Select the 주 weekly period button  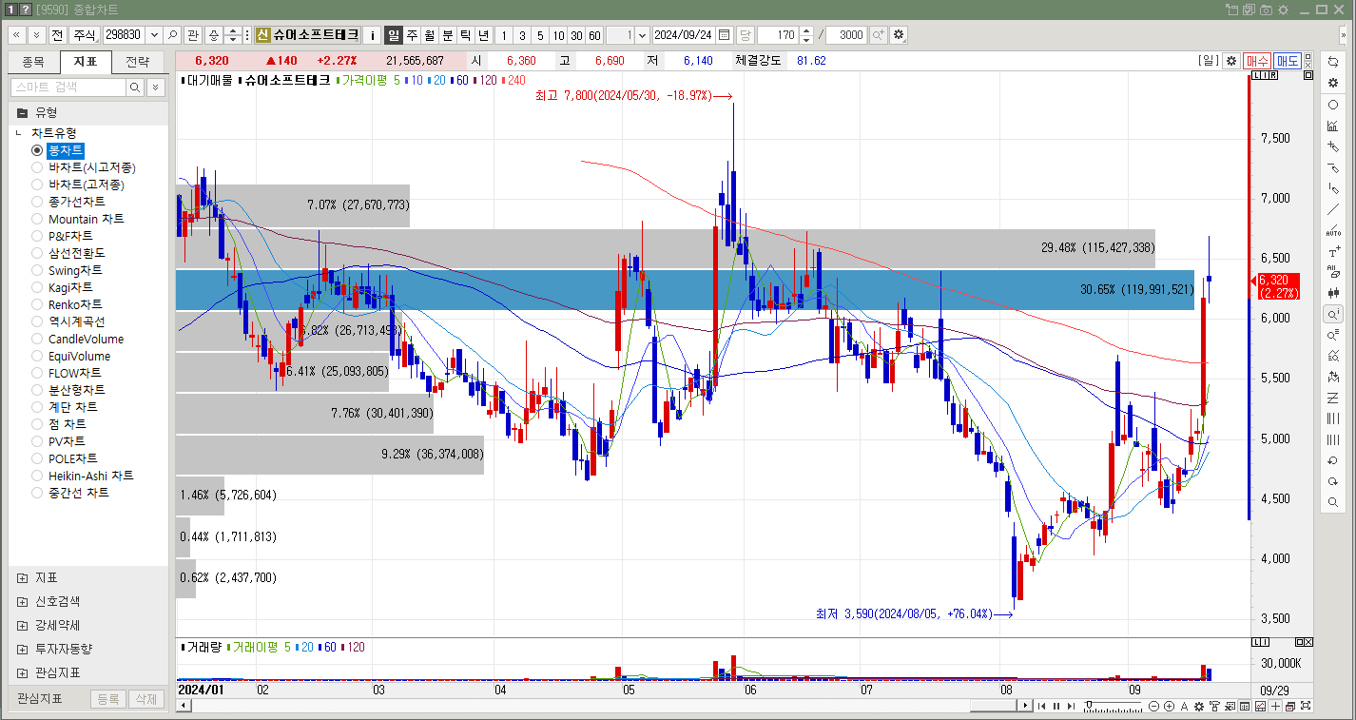(x=411, y=35)
